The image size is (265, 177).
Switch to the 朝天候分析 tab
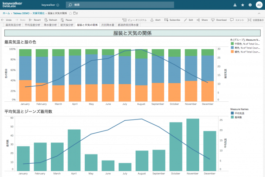click(67, 25)
